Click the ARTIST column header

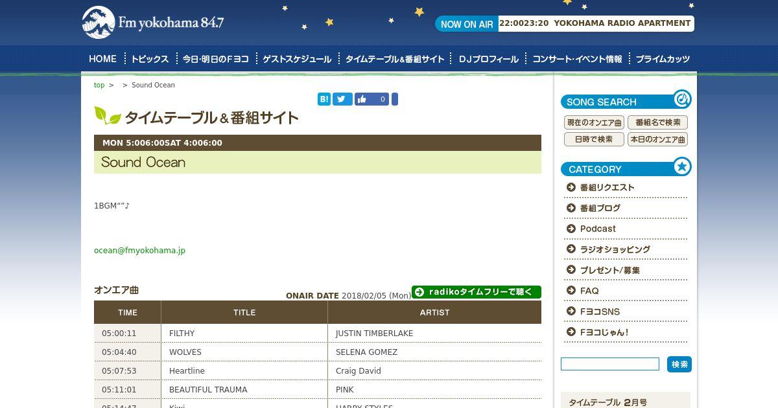click(434, 312)
